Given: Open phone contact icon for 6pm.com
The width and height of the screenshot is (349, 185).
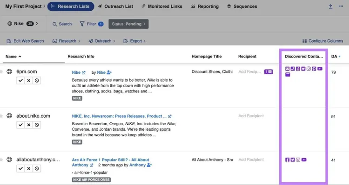Looking at the screenshot, I should click(293, 69).
